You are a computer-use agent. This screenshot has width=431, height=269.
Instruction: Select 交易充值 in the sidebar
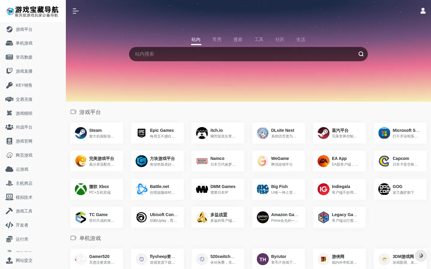(x=33, y=100)
